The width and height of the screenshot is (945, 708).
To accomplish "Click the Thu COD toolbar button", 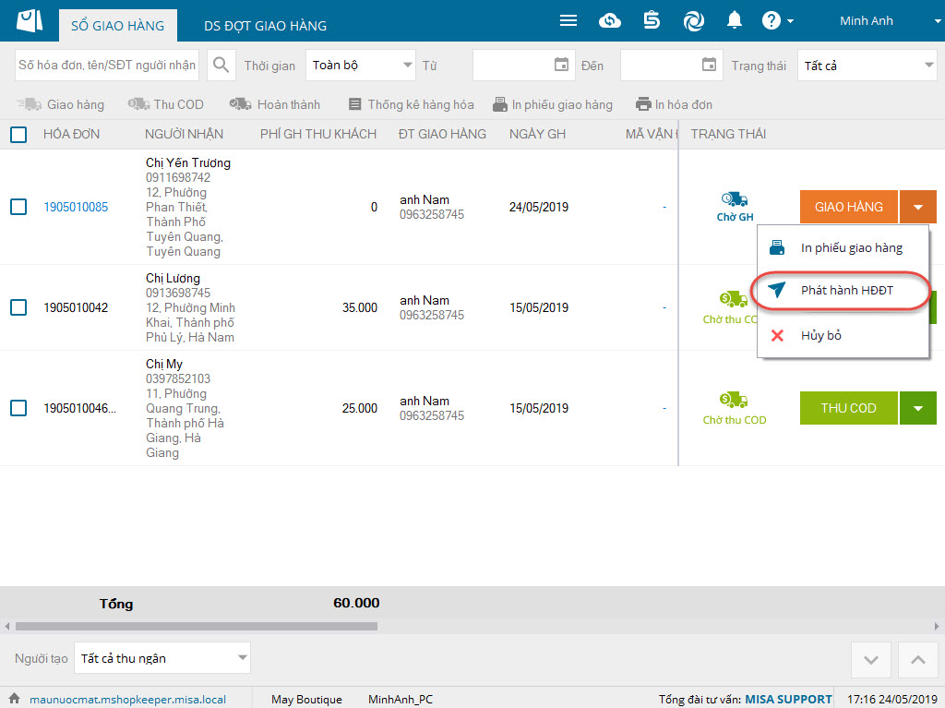I will (166, 104).
